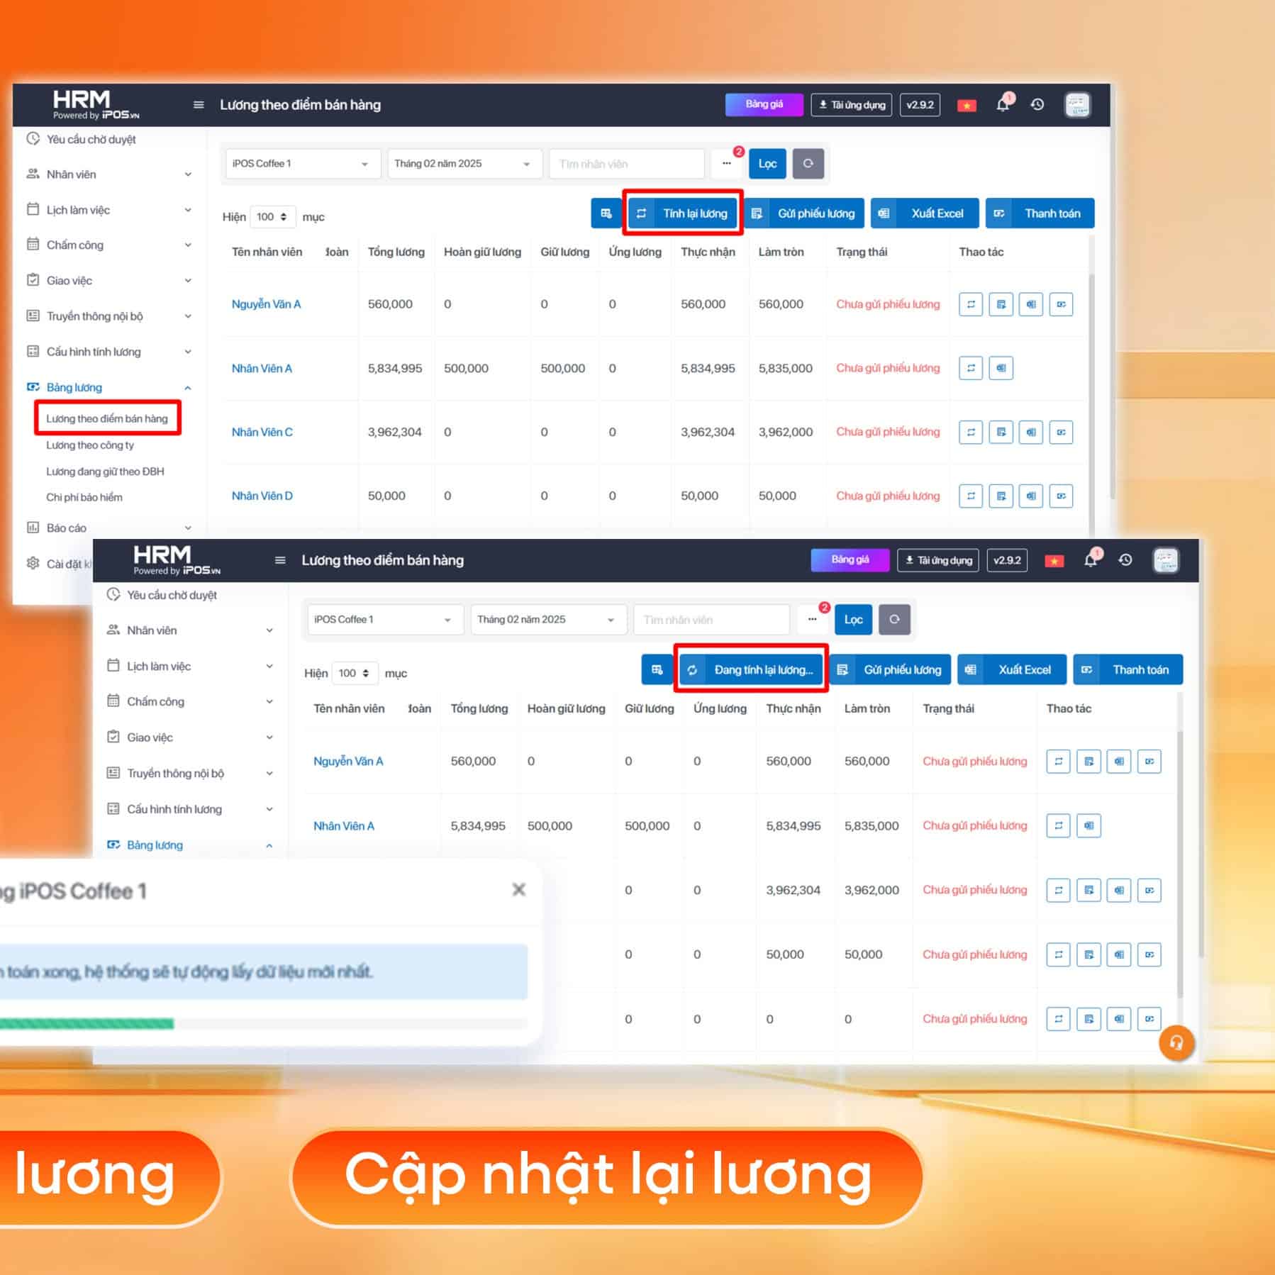Click Thanh toán button in top window
1275x1275 pixels.
pos(1040,213)
